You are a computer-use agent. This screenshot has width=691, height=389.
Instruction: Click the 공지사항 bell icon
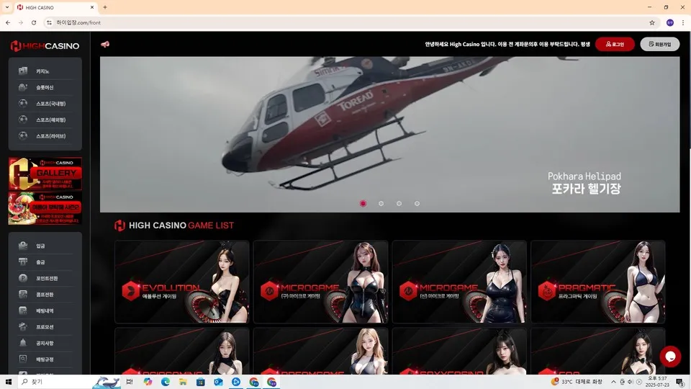(x=23, y=343)
